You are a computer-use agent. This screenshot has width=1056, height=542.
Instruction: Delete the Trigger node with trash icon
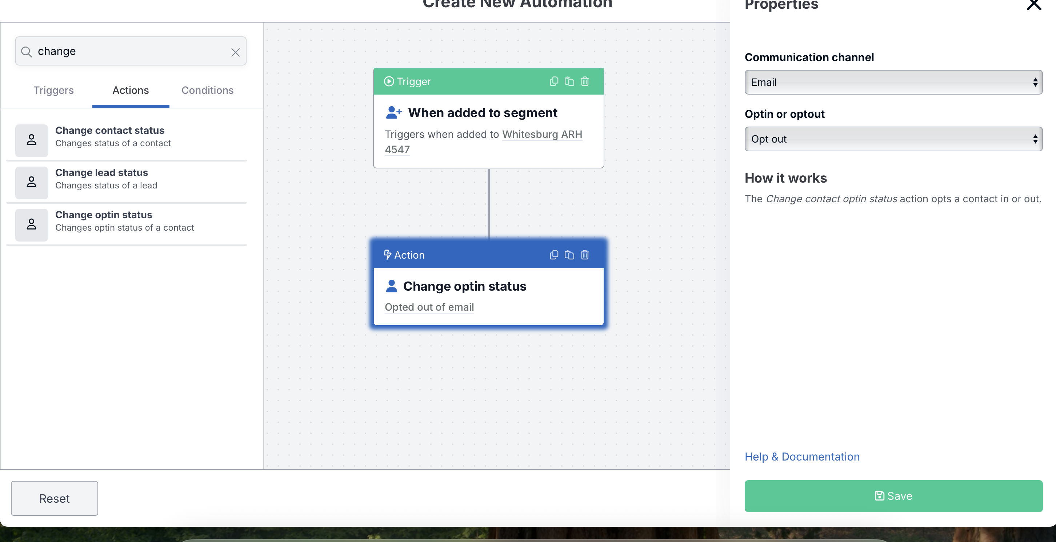[585, 81]
